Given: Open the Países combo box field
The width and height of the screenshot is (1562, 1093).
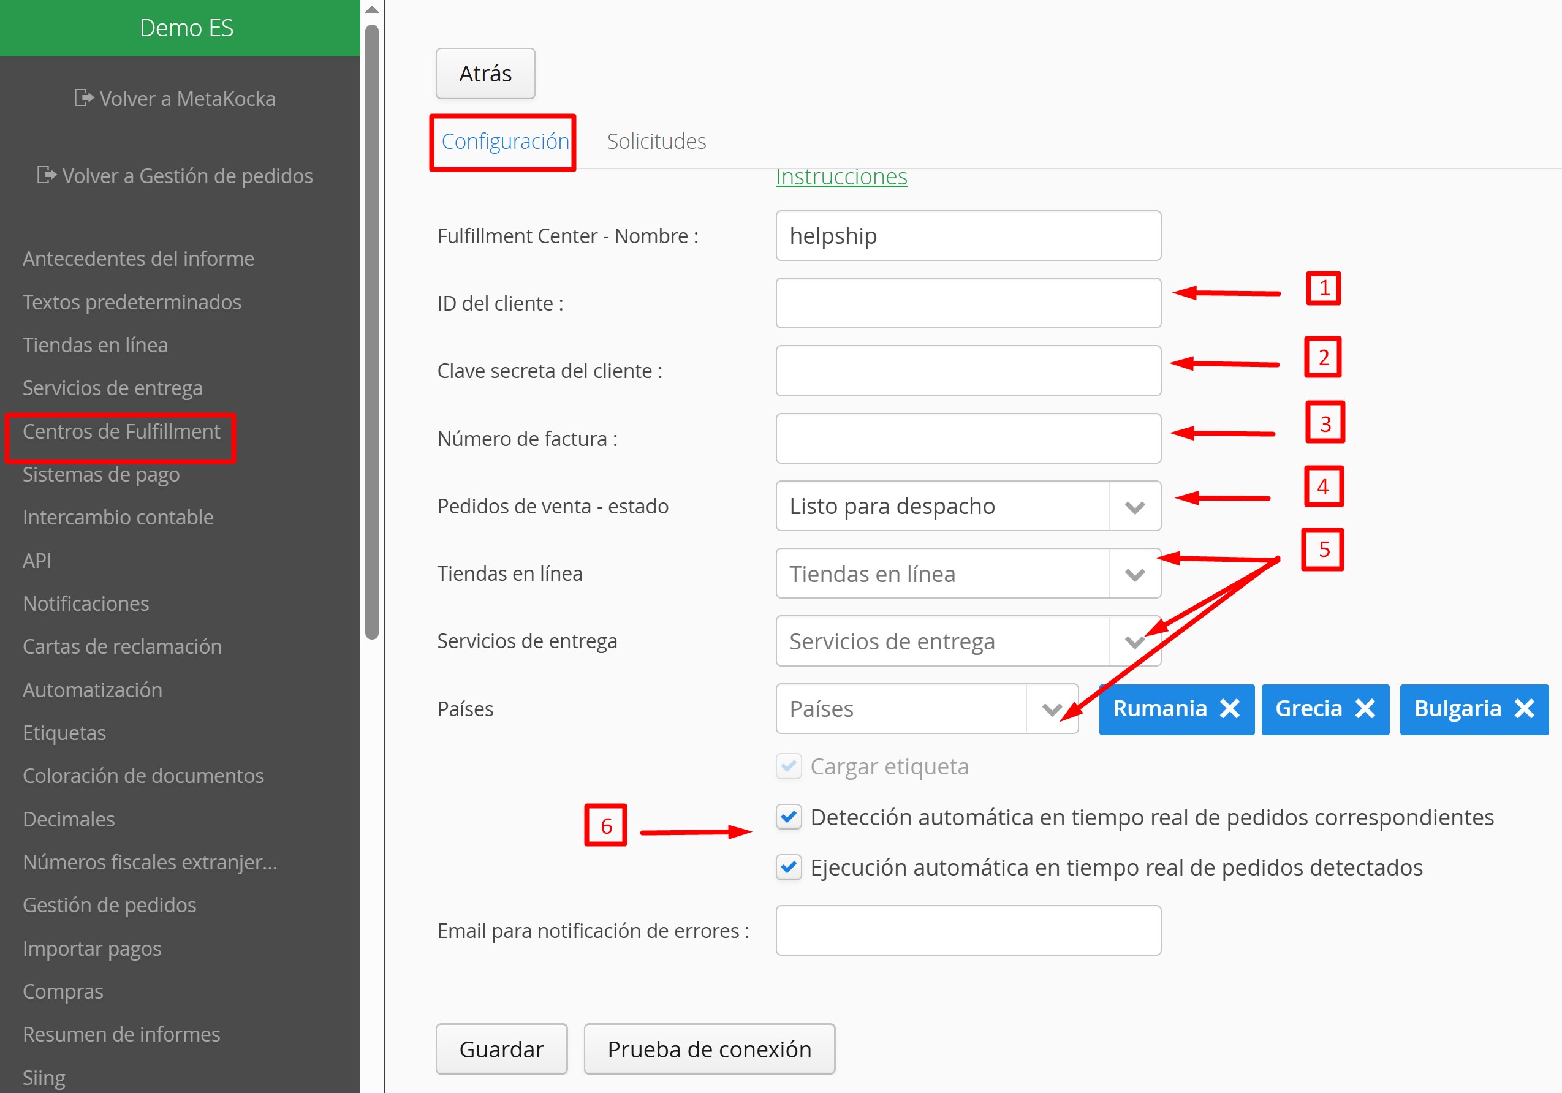Looking at the screenshot, I should 927,709.
